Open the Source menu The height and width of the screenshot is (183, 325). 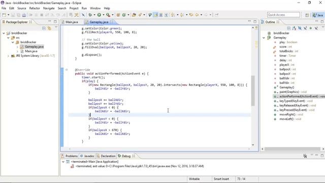point(21,8)
